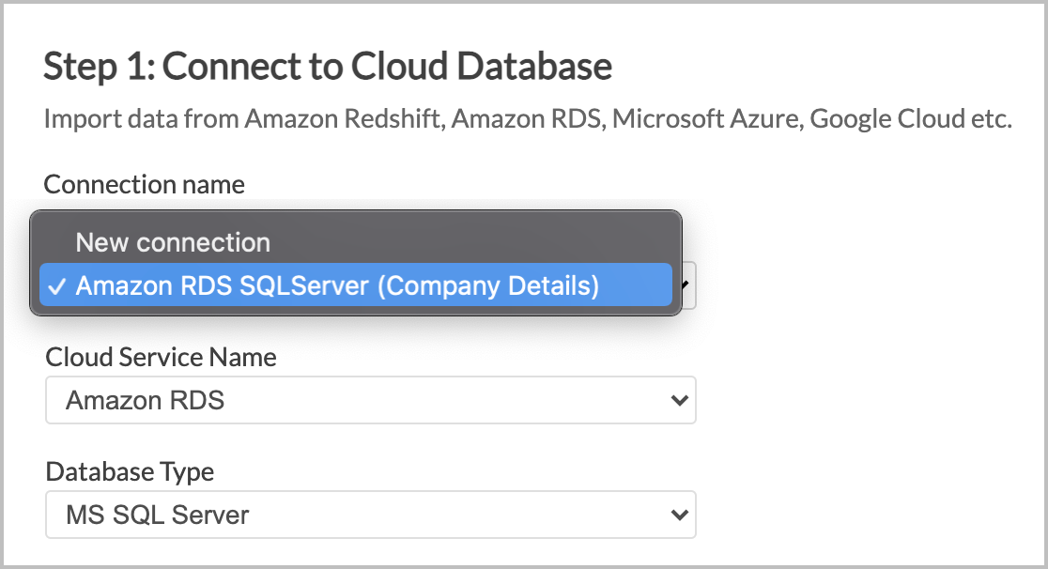Click the Cloud Service Name dropdown chevron

click(x=679, y=400)
